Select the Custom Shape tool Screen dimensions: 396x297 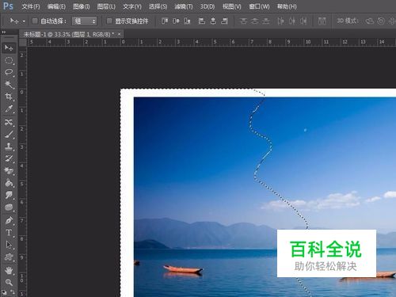click(x=9, y=257)
